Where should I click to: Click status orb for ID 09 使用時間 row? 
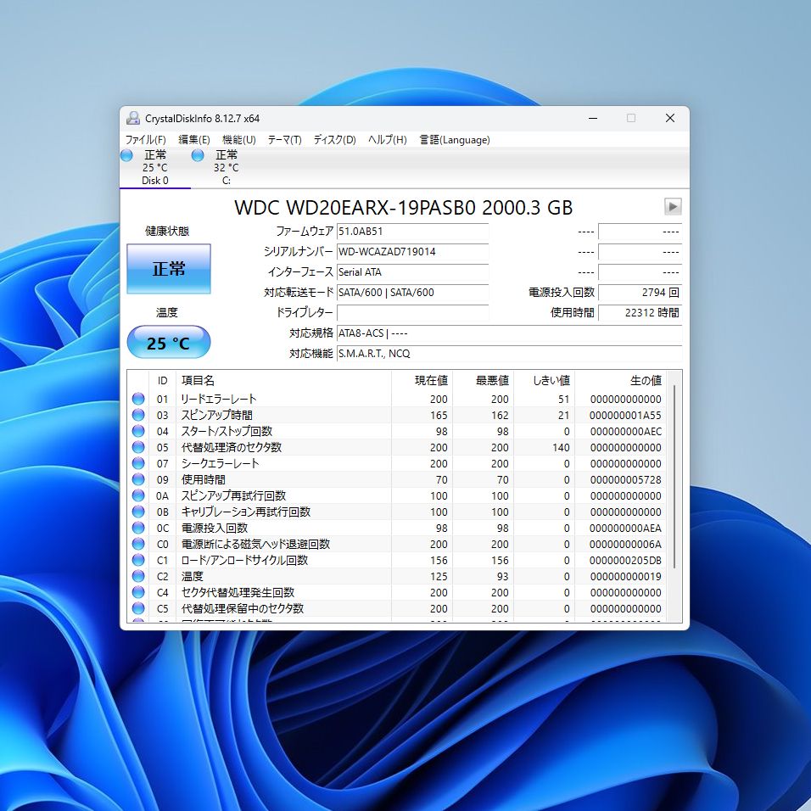(138, 479)
